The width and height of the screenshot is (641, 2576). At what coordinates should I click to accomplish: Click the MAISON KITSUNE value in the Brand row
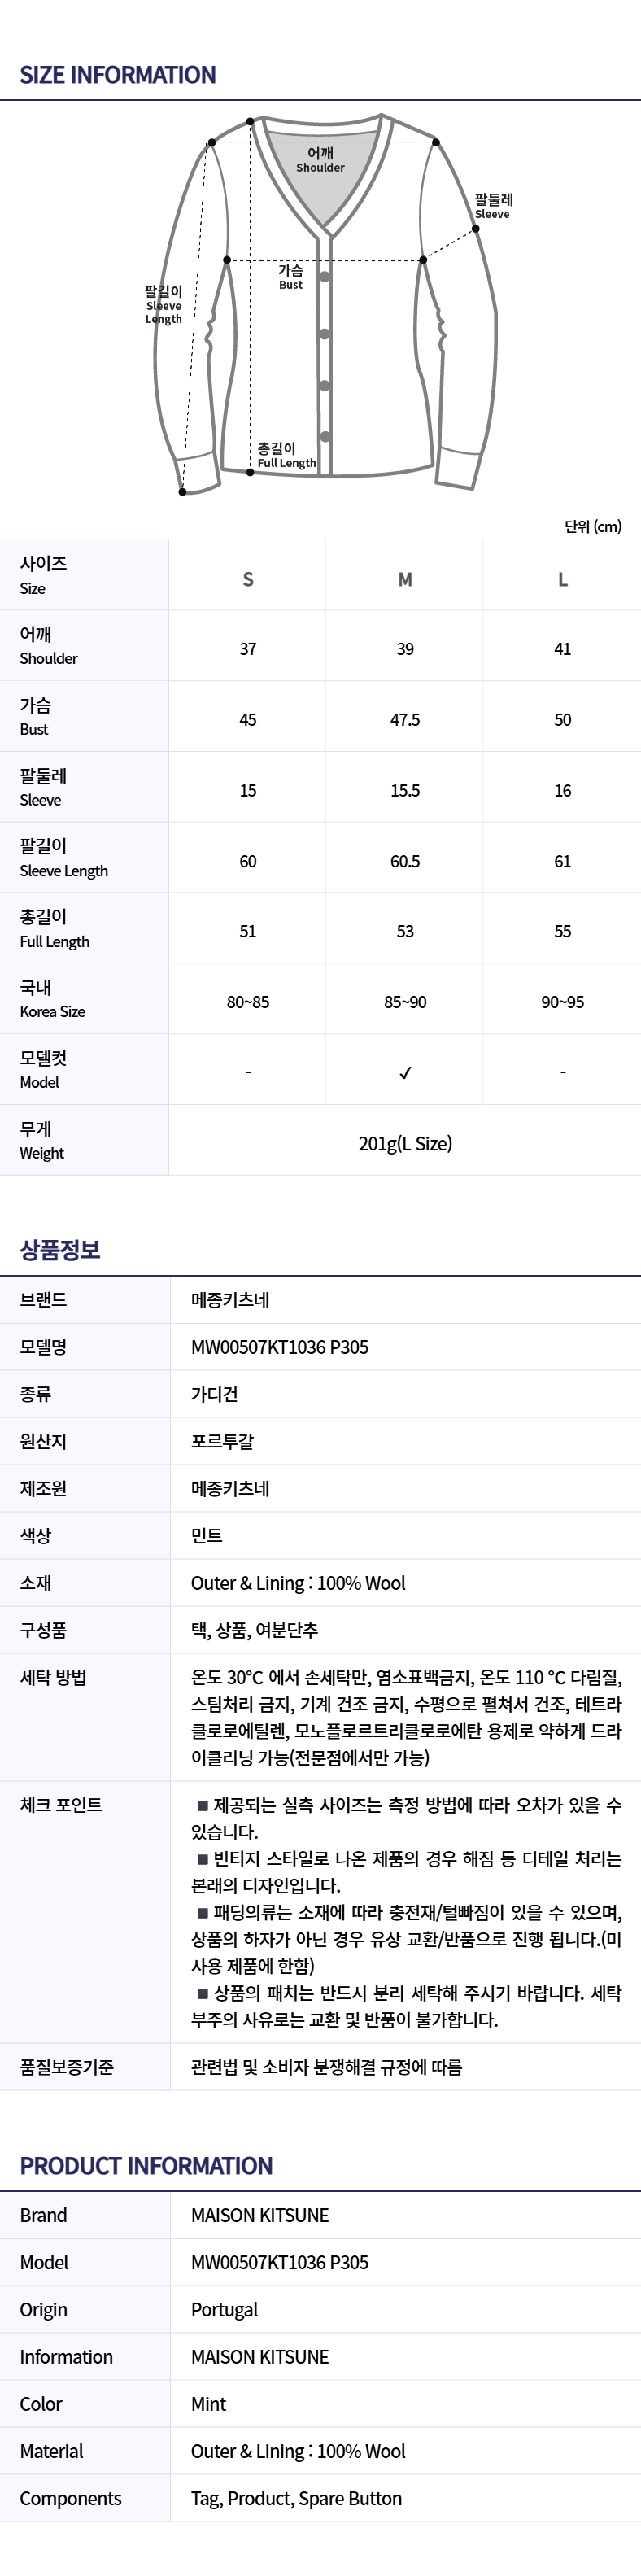click(260, 2215)
